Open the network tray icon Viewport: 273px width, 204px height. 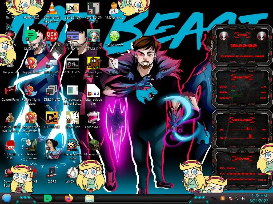(237, 198)
